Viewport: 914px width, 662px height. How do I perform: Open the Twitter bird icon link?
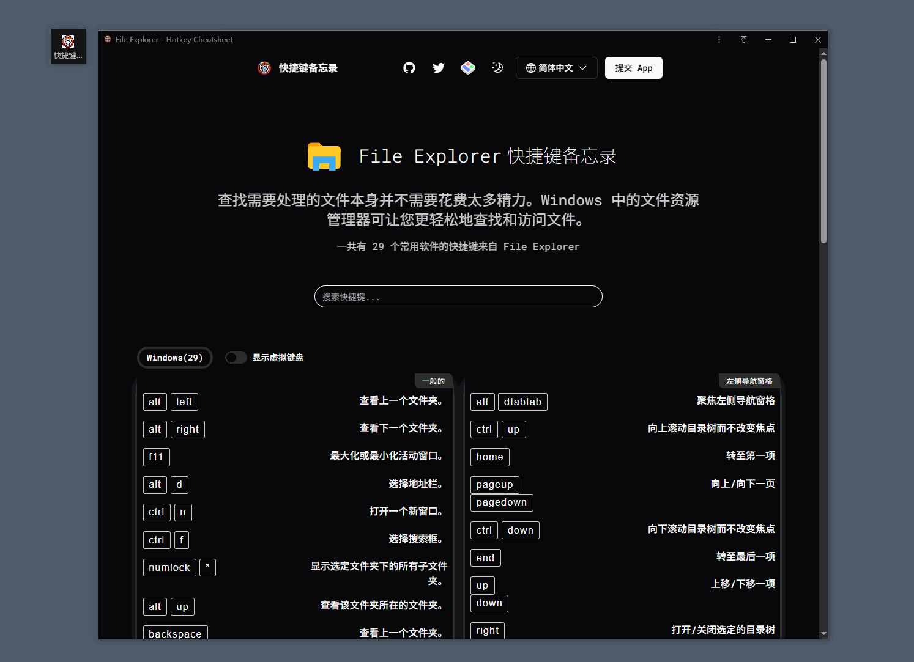pos(439,68)
